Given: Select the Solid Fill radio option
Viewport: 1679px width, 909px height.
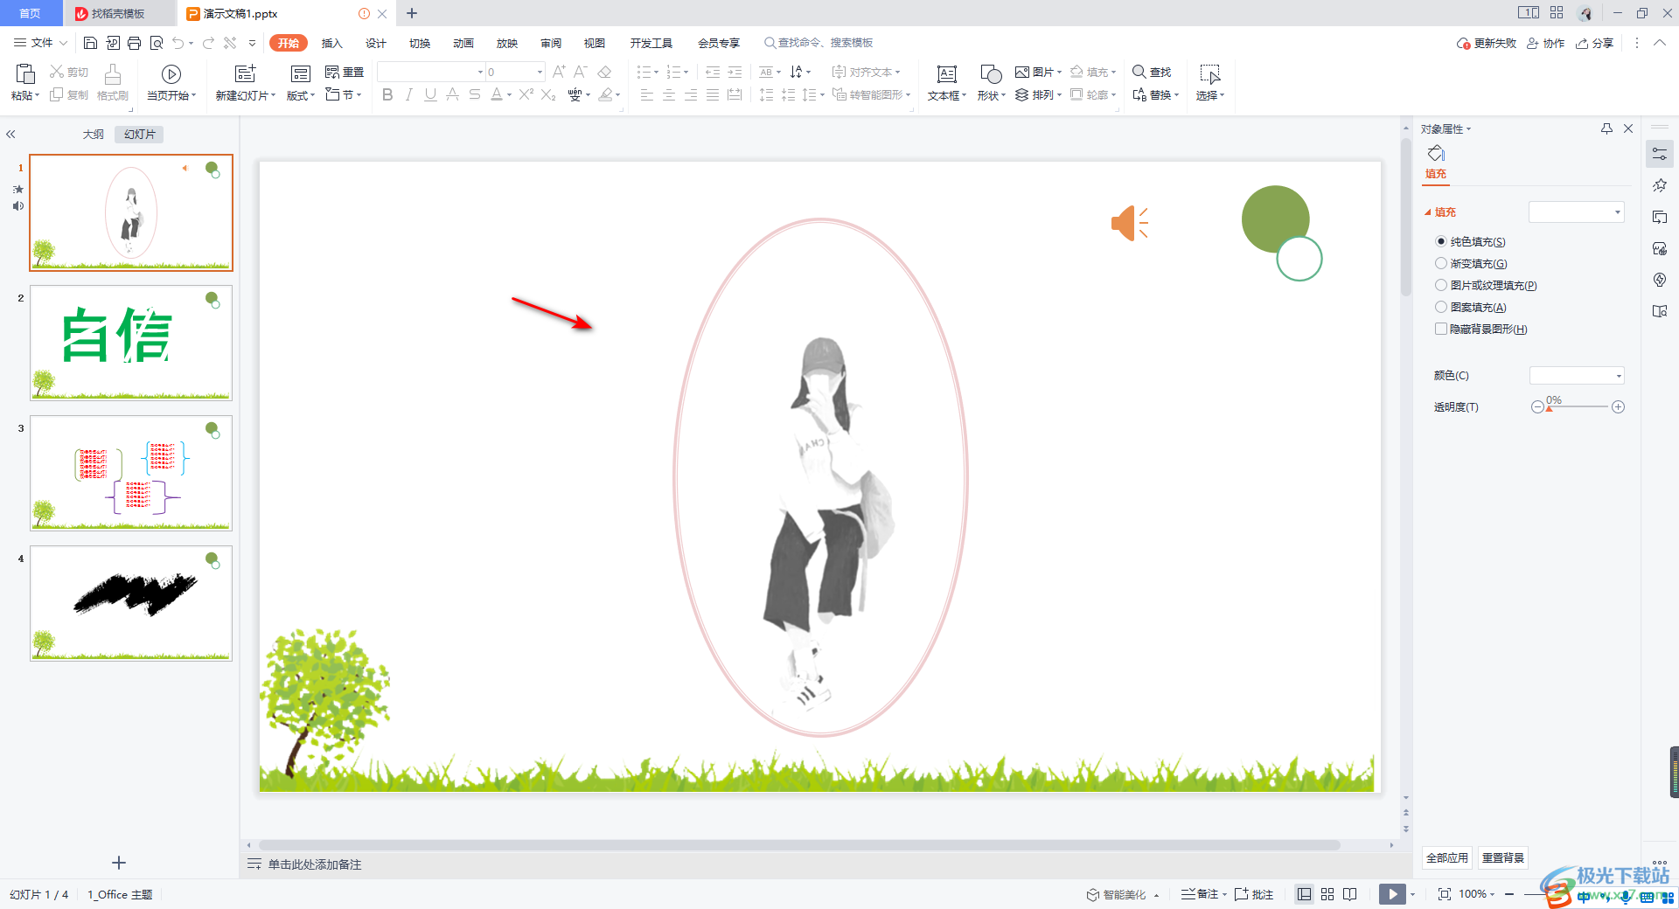Looking at the screenshot, I should click(1441, 241).
